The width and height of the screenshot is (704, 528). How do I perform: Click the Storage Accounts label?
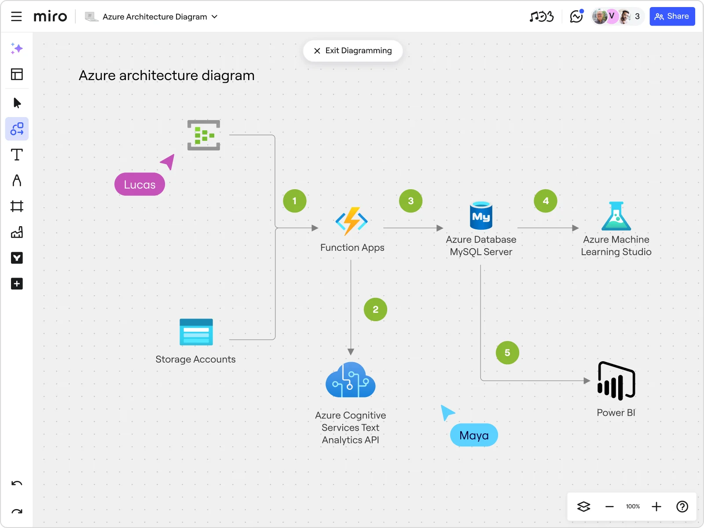click(195, 359)
